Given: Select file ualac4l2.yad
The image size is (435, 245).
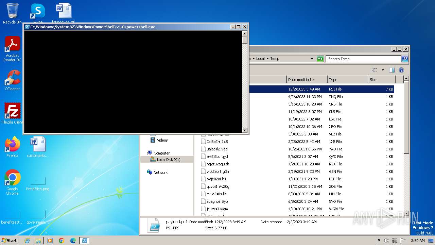Looking at the screenshot, I should pos(217,149).
